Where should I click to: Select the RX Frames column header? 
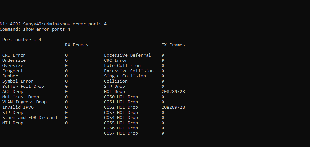coord(76,45)
